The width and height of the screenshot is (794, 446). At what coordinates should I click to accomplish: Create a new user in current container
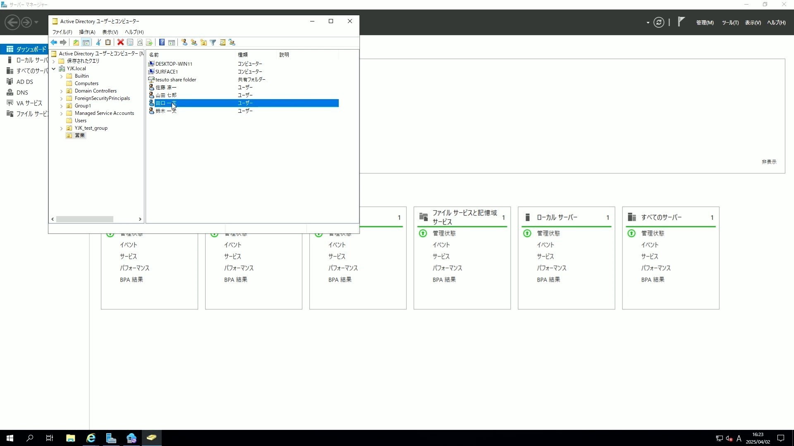point(184,43)
